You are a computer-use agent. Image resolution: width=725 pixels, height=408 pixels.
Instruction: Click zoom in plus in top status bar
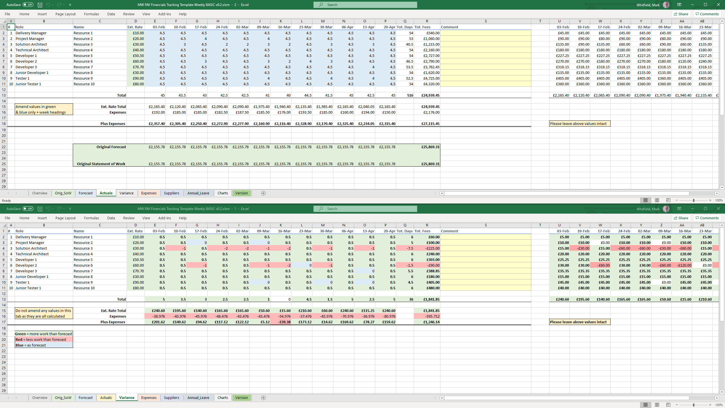[x=710, y=200]
